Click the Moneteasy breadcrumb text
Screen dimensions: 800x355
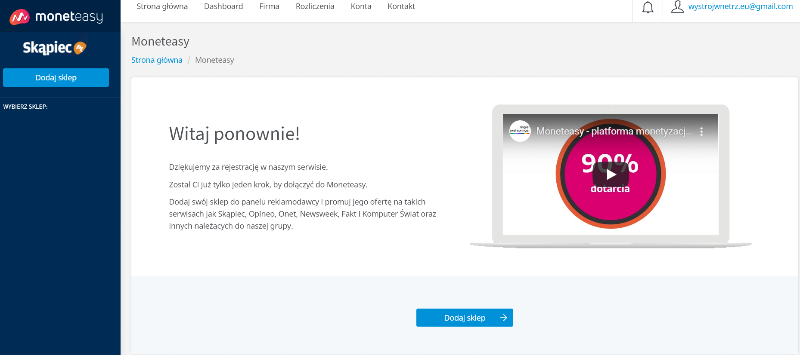tap(214, 60)
